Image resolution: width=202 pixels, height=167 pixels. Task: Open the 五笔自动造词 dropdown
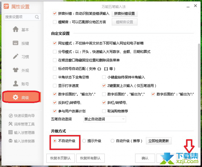[104, 119]
